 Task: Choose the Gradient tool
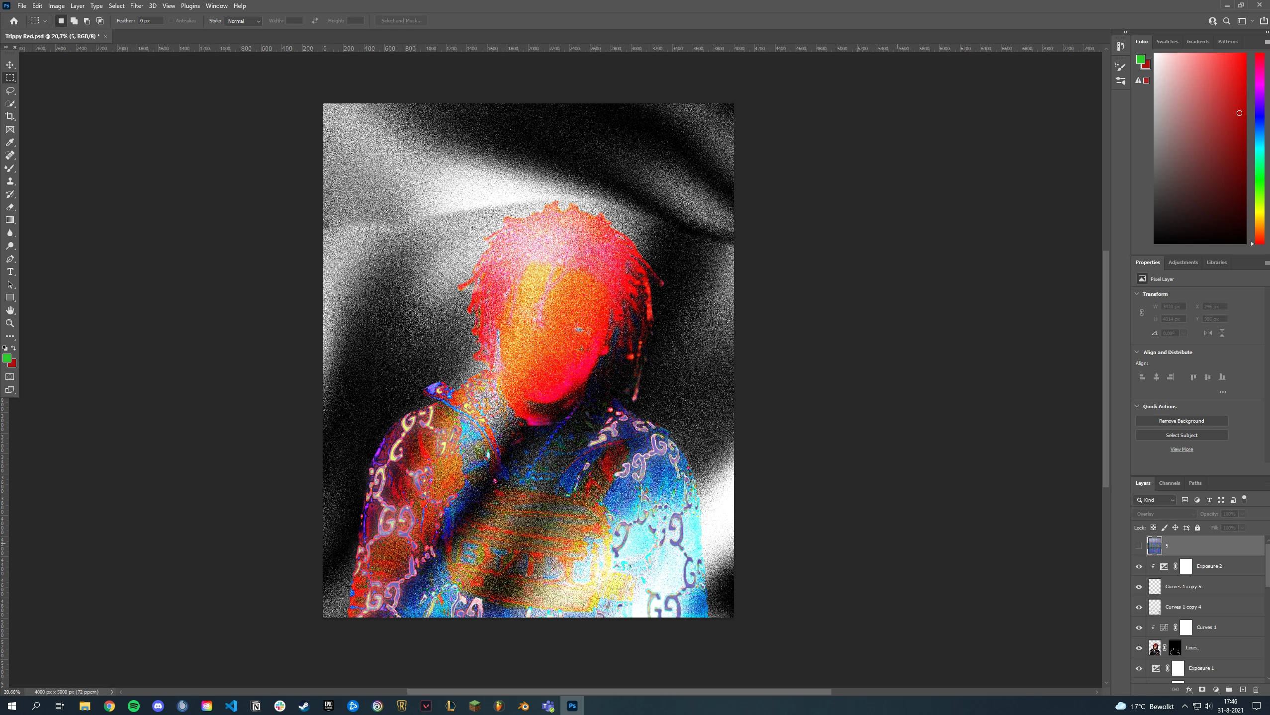(x=10, y=220)
